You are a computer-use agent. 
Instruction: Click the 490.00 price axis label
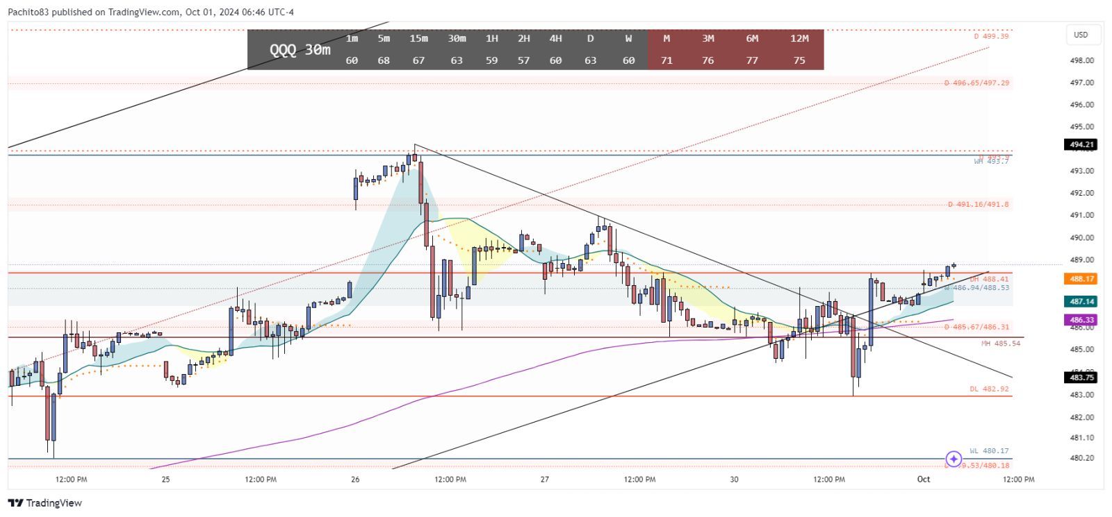[x=1082, y=237]
